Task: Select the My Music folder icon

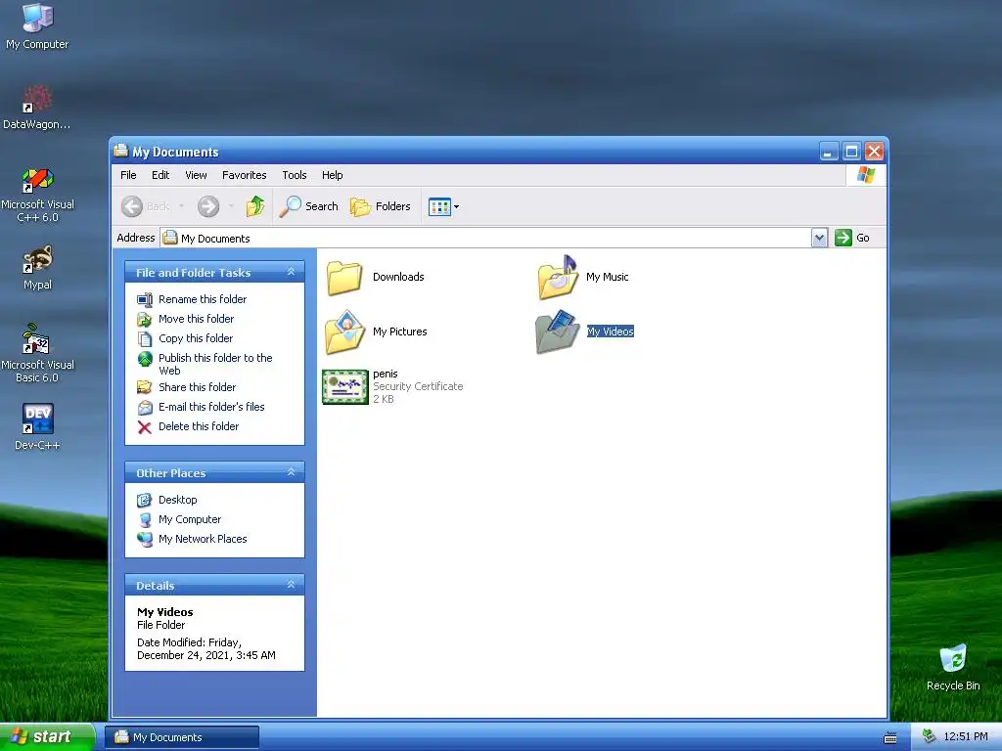Action: [x=558, y=277]
